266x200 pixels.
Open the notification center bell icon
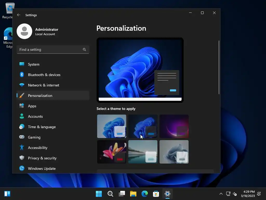[259, 194]
